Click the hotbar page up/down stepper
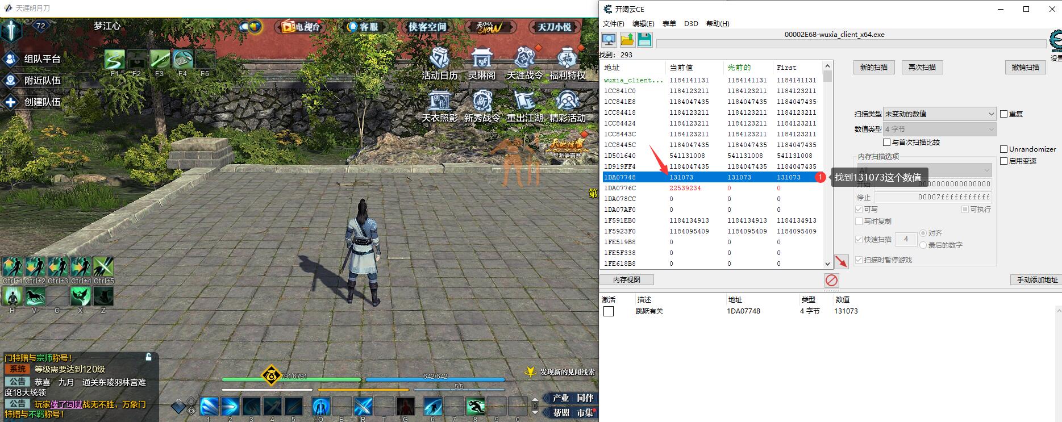Viewport: 1062px width, 422px height. [535, 406]
